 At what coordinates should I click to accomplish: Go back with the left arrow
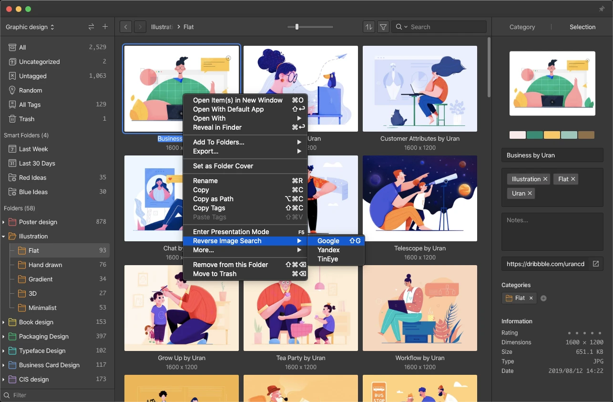(126, 27)
